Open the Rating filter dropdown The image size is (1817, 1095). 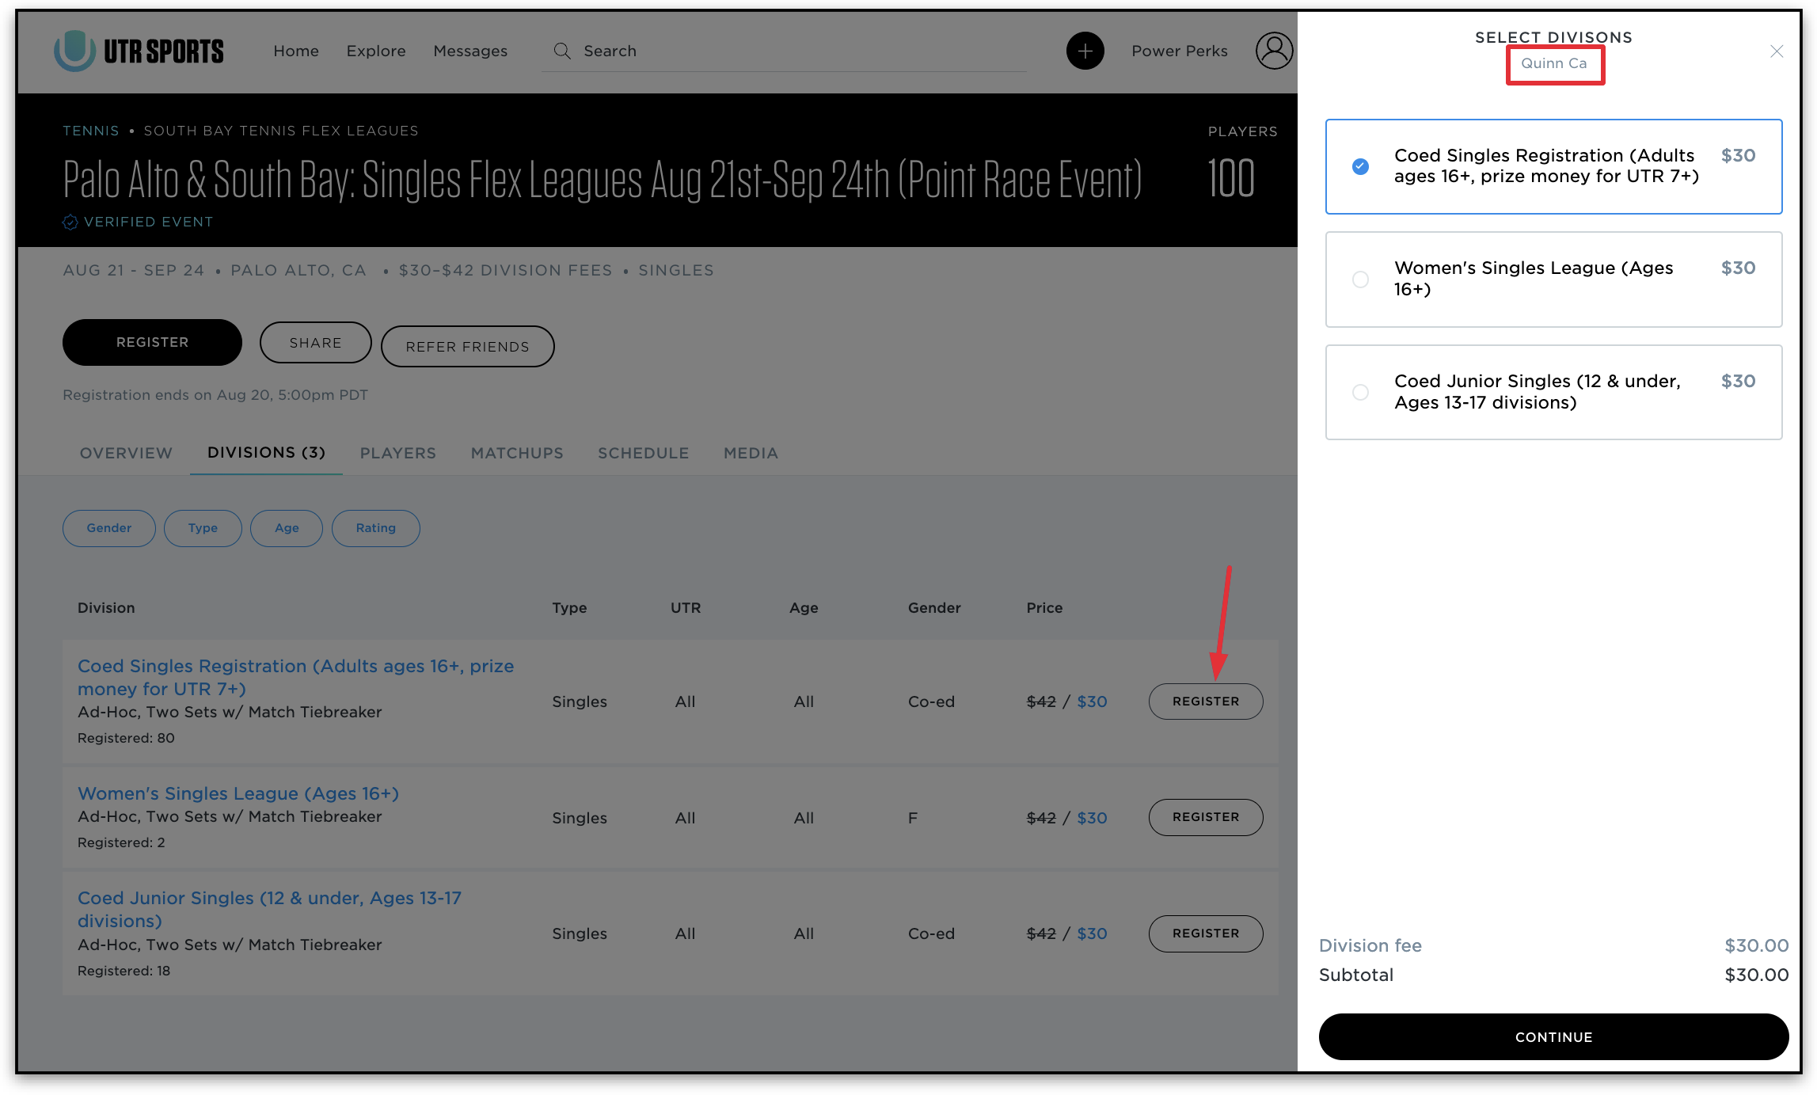coord(375,528)
